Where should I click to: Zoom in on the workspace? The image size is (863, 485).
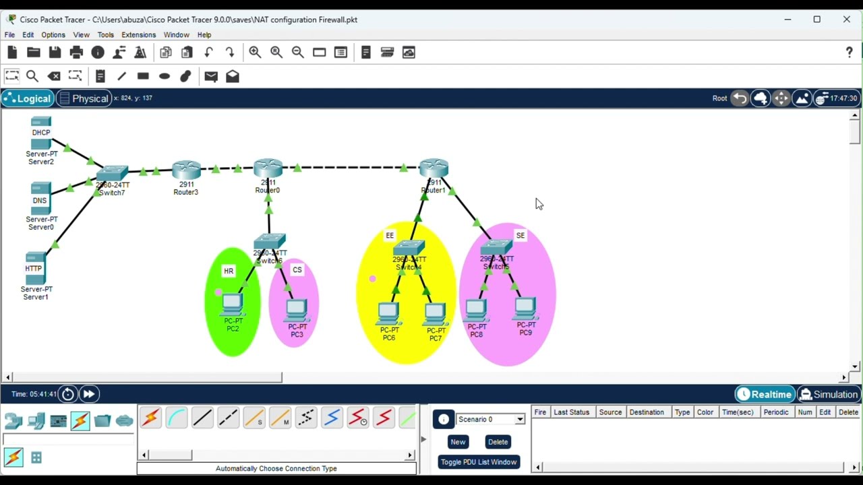pos(255,53)
